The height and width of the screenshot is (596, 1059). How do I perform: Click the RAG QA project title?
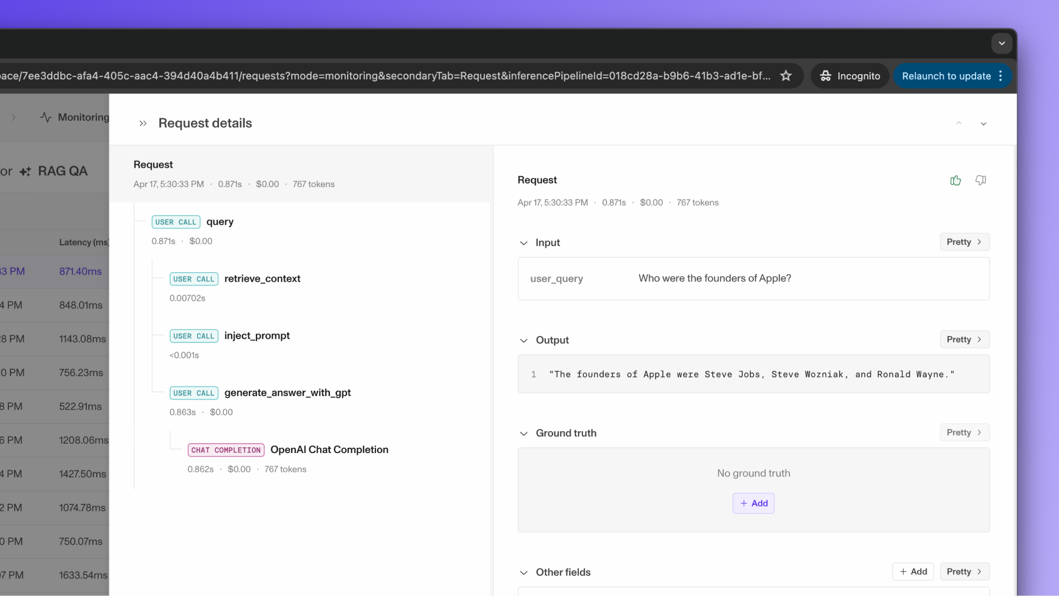coord(63,171)
